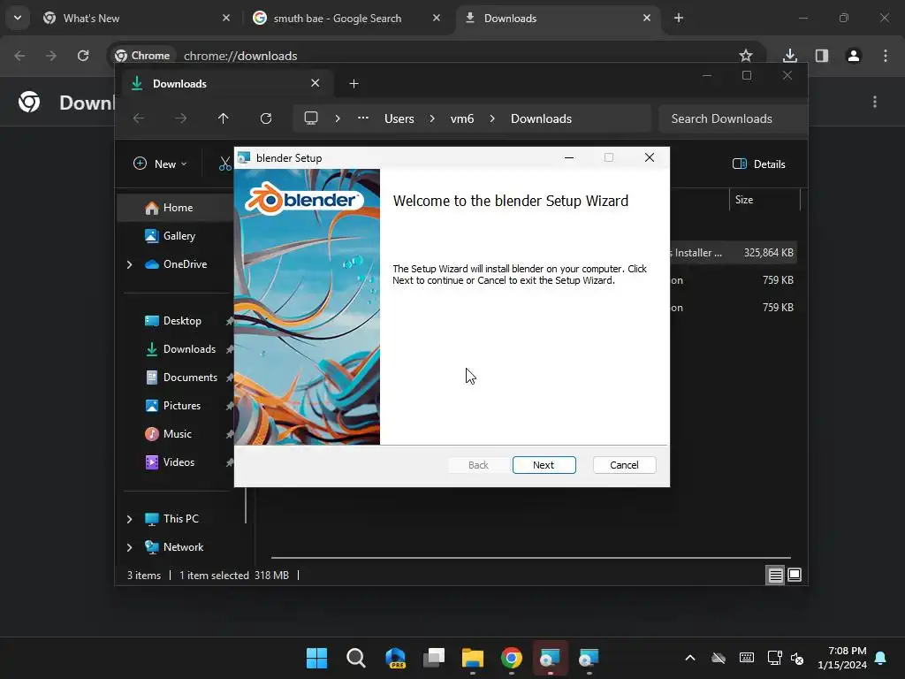Switch Explorer to large thumbnails view
905x679 pixels.
[x=795, y=575]
